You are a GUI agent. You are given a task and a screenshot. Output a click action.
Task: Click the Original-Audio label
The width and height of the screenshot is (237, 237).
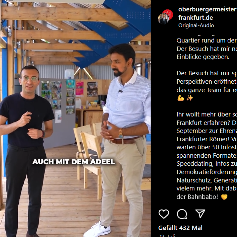pyautogui.click(x=196, y=25)
